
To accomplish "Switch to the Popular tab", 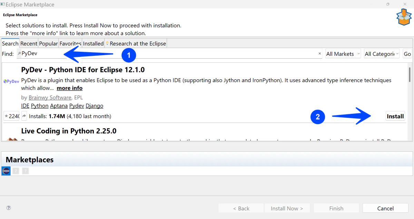I will [x=48, y=43].
